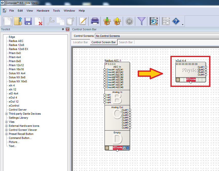Click Picture... in Toolkit
This screenshot has height=171, width=219.
tap(14, 142)
